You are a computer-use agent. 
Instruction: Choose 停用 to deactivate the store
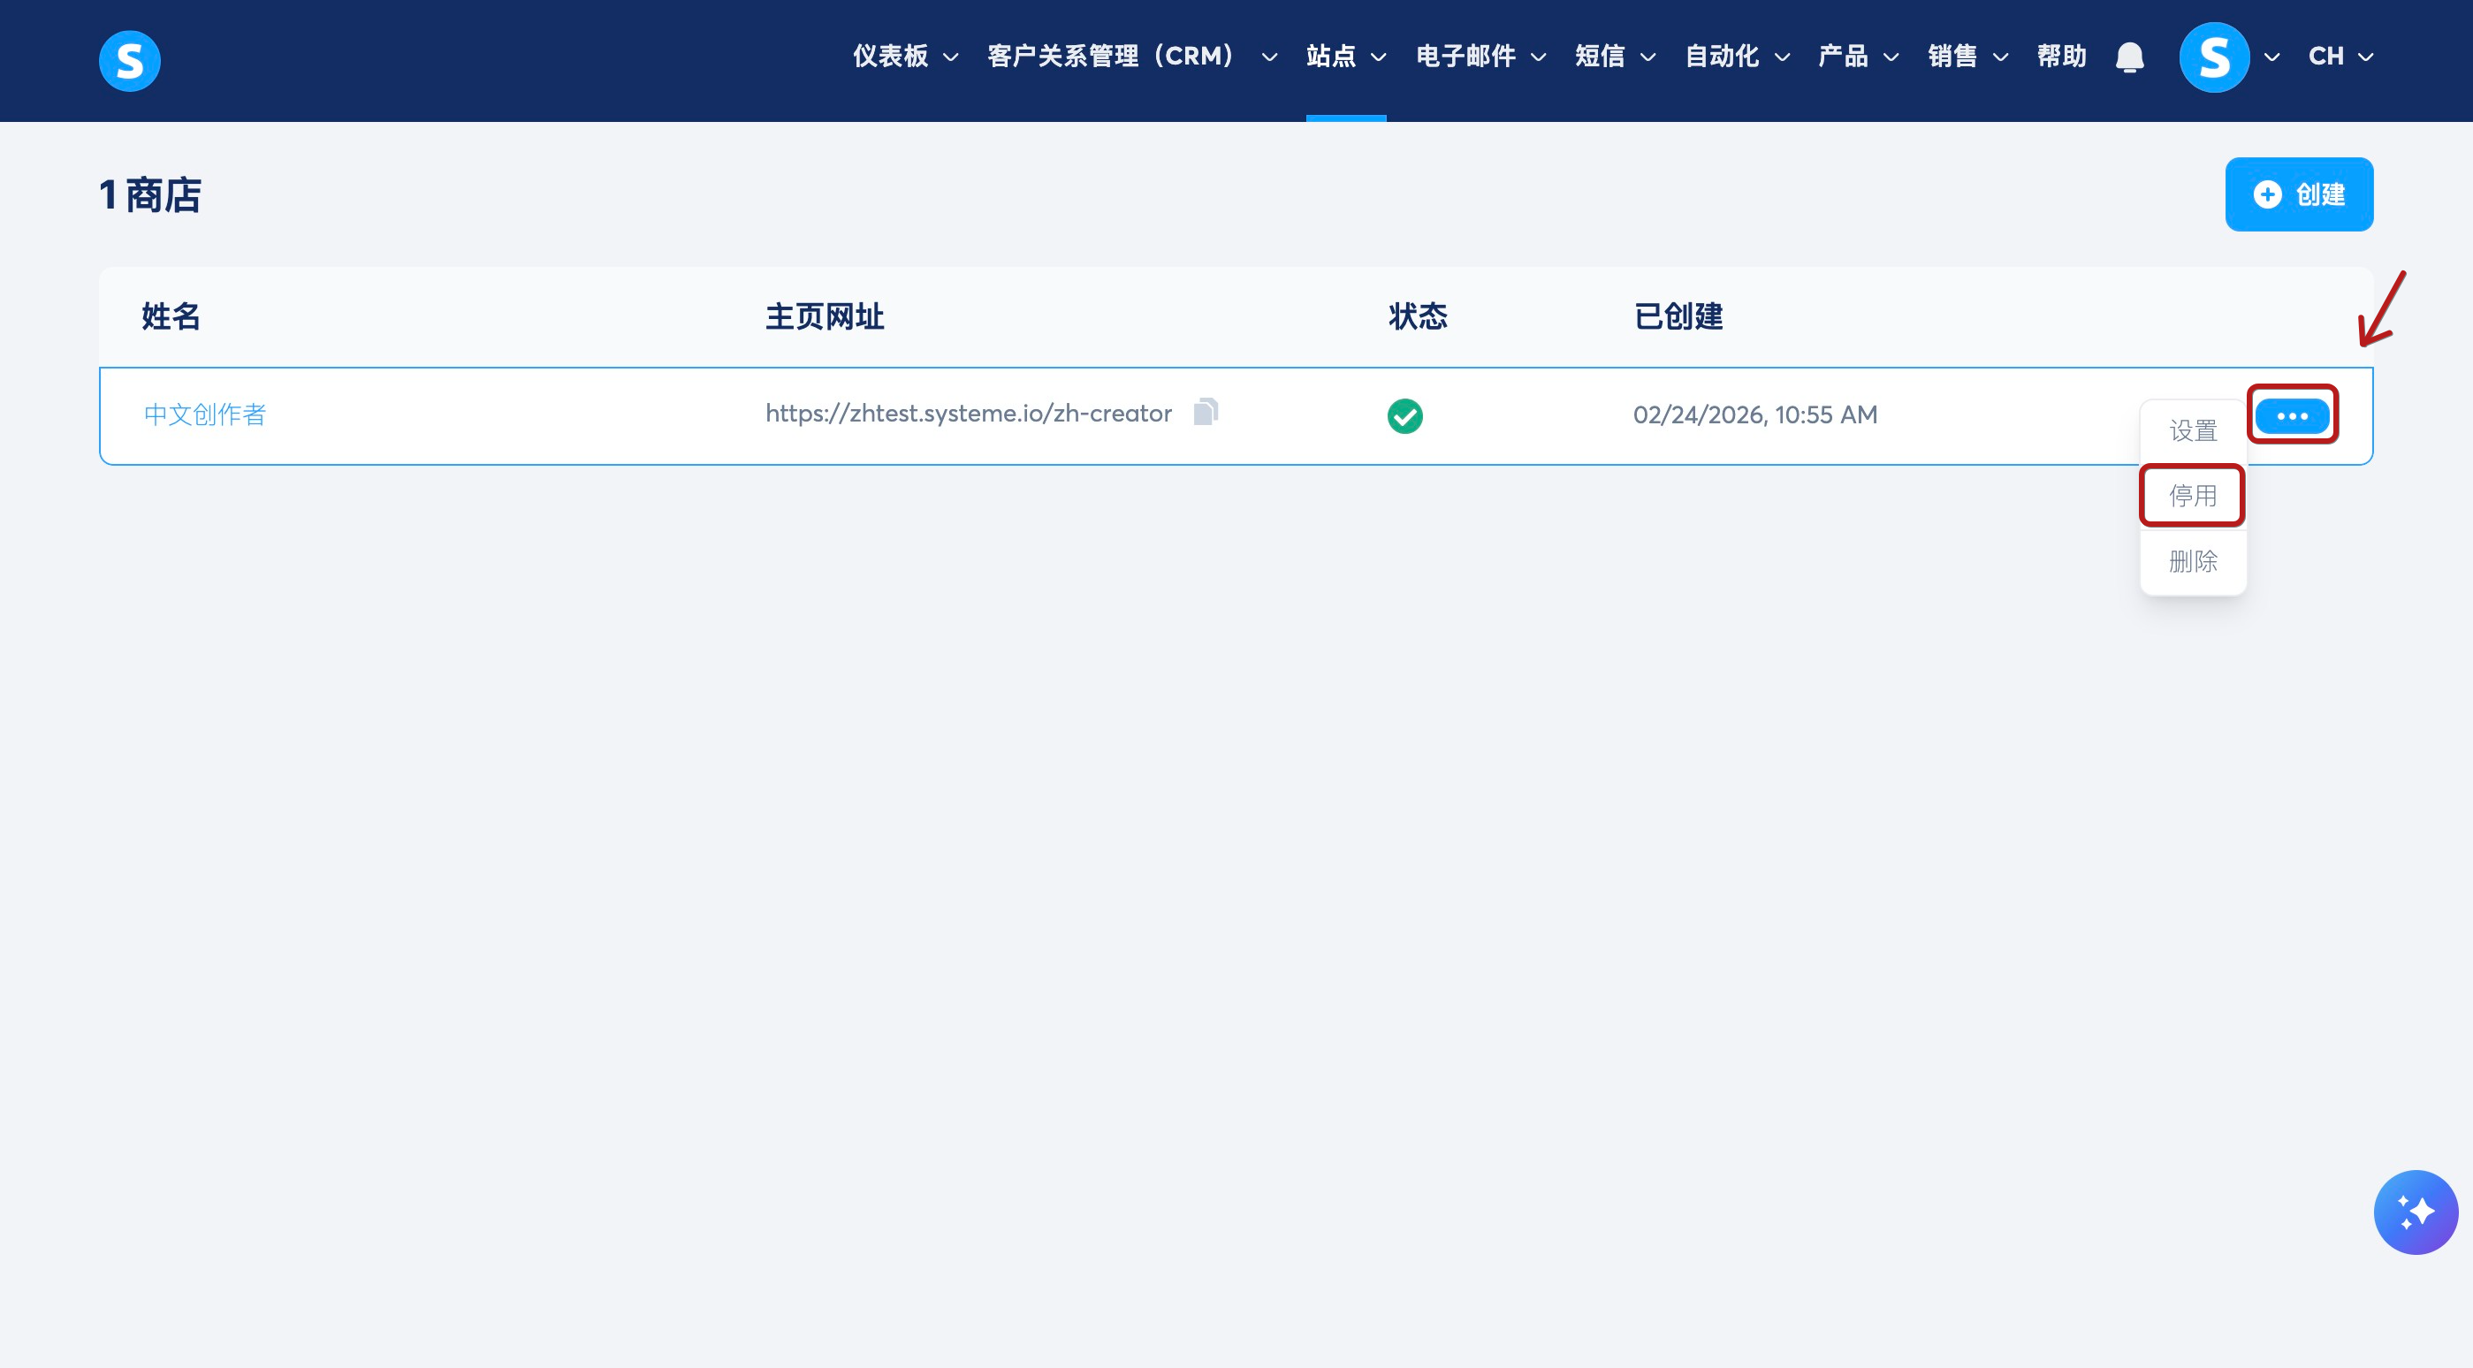2193,496
